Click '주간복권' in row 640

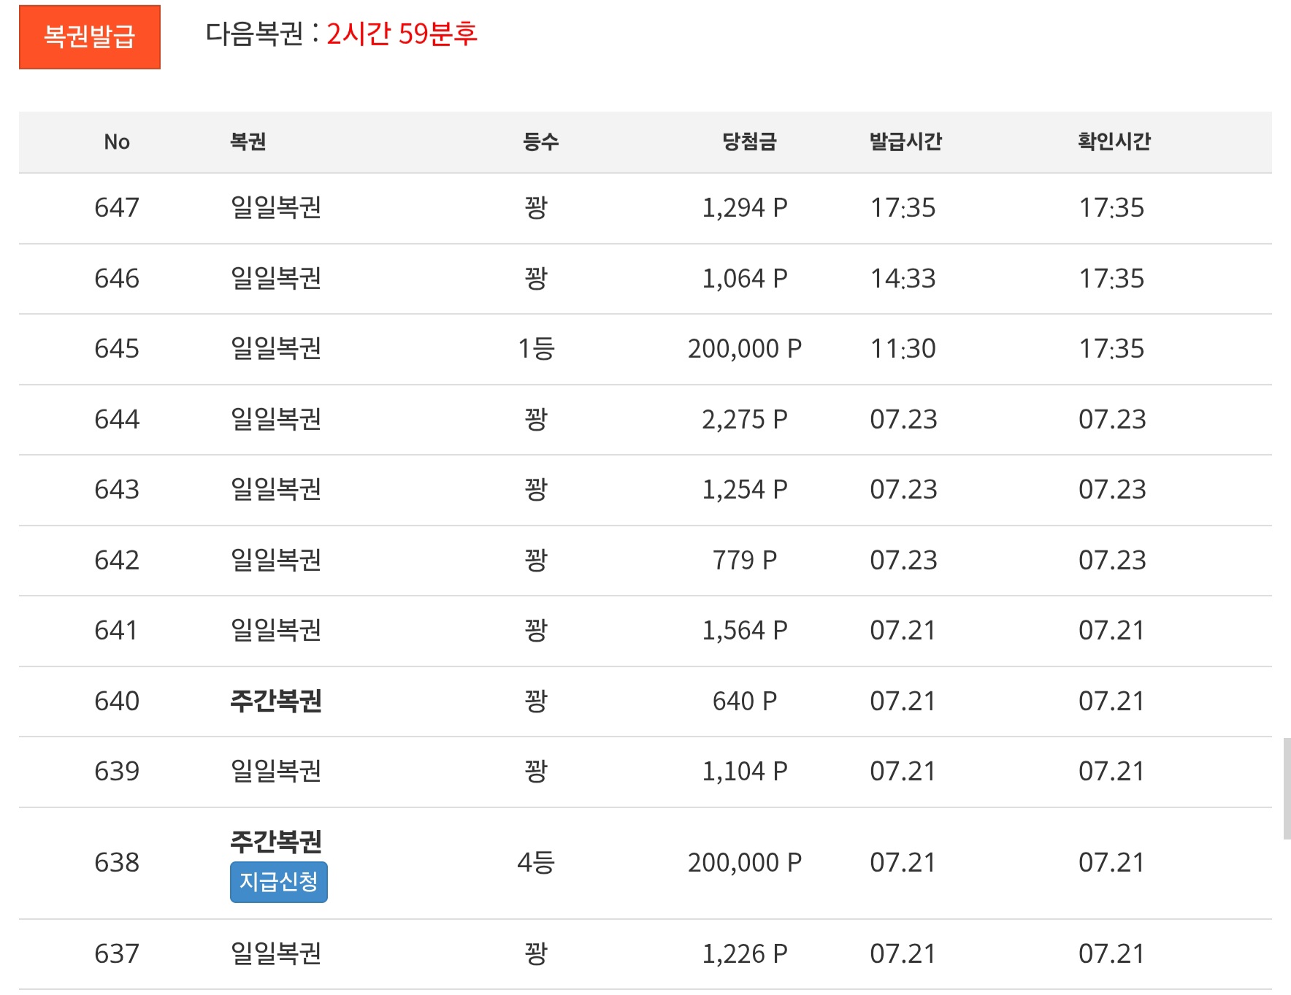click(276, 701)
